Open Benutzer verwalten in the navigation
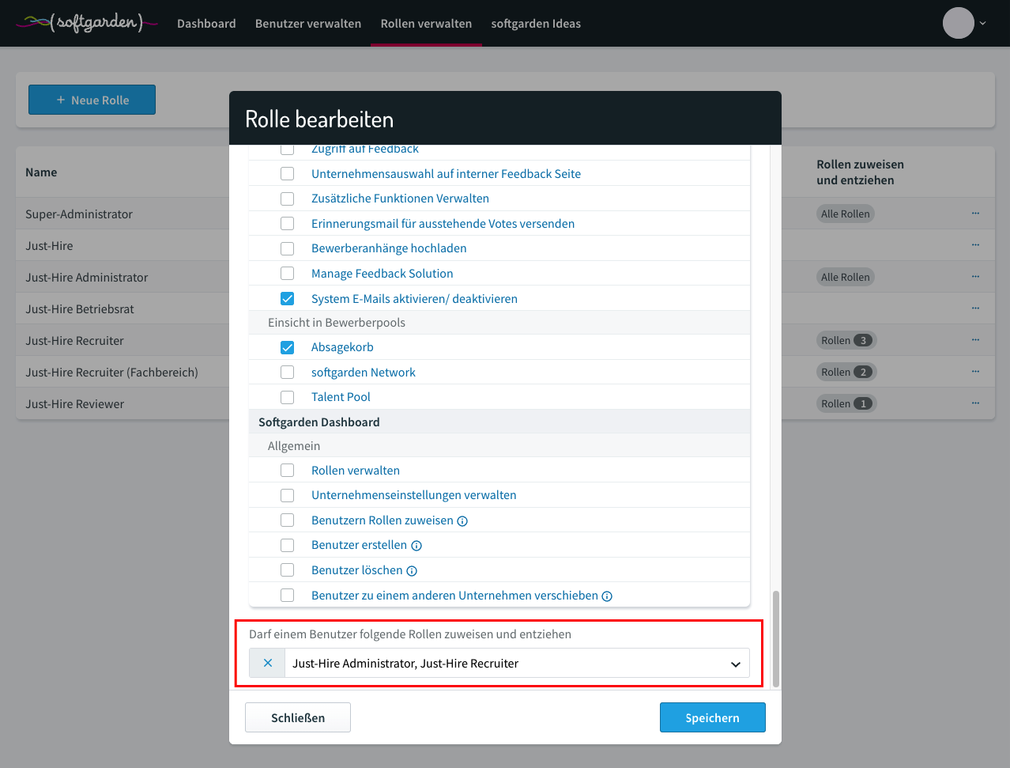Viewport: 1010px width, 768px height. pyautogui.click(x=308, y=24)
